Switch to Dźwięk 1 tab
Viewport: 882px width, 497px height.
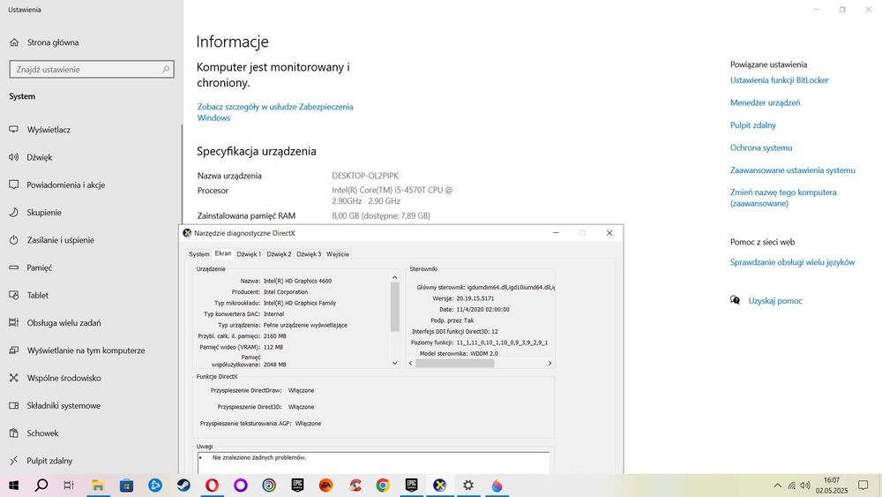249,254
